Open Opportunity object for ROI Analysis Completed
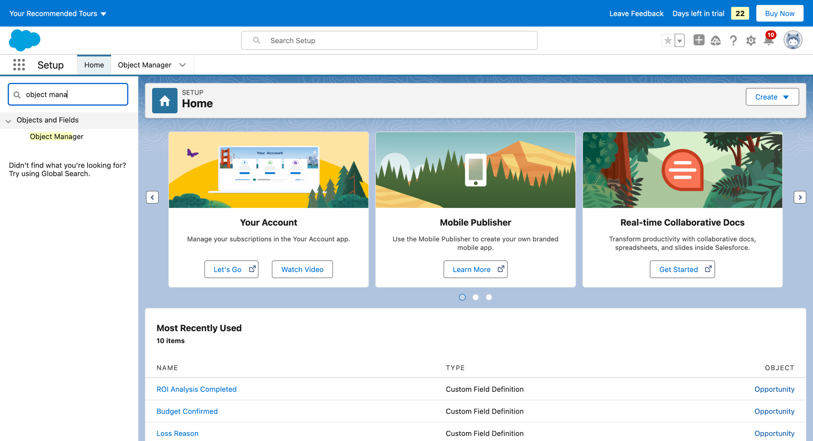 [774, 389]
